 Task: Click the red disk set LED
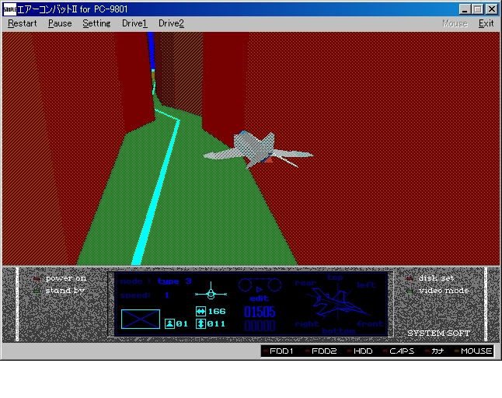click(410, 279)
